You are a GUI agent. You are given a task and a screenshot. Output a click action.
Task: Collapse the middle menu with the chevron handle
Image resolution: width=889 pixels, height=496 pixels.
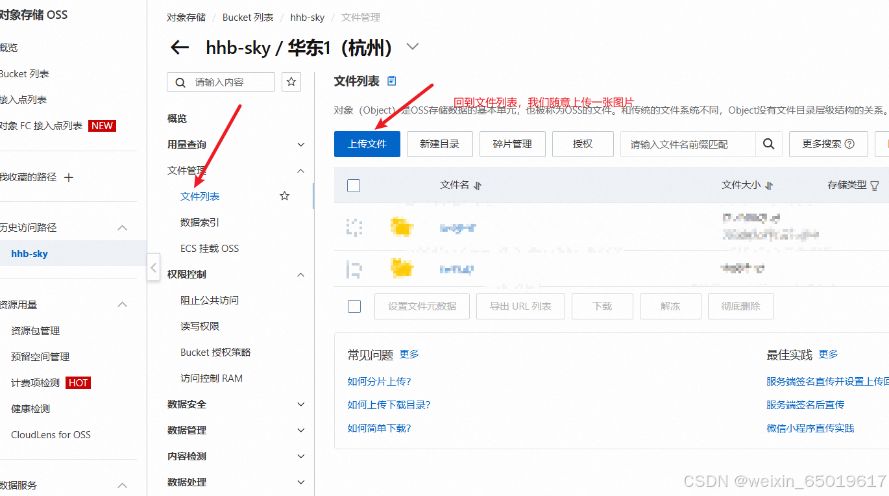point(154,267)
